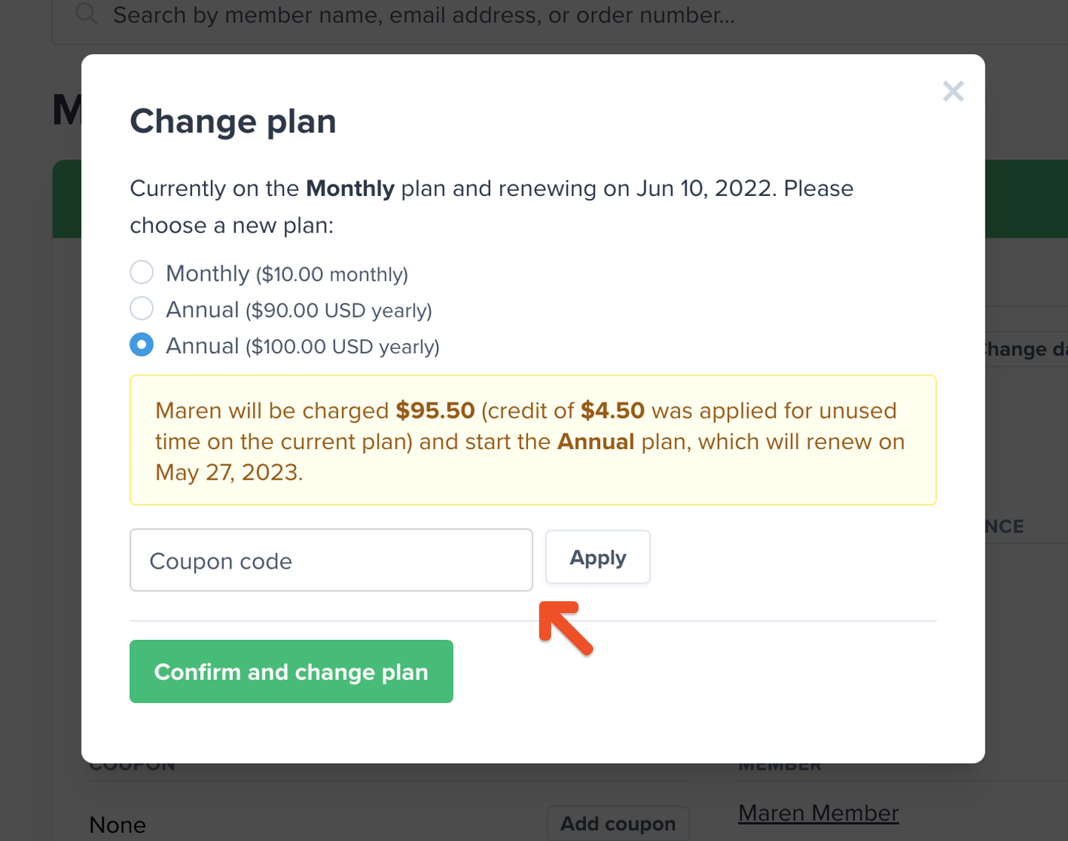
Task: Apply the coupon code
Action: pos(598,557)
